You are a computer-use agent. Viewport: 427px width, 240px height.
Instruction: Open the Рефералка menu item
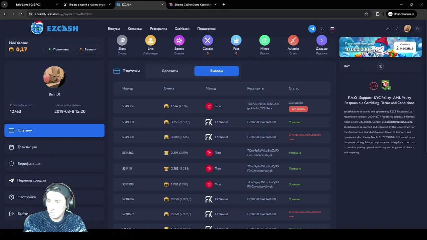coord(158,29)
